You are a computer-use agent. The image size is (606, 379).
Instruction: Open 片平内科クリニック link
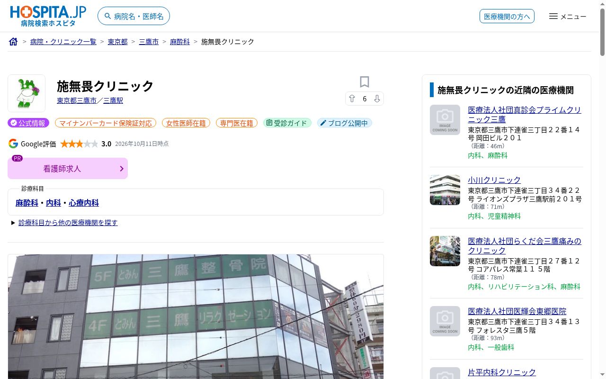click(x=502, y=372)
